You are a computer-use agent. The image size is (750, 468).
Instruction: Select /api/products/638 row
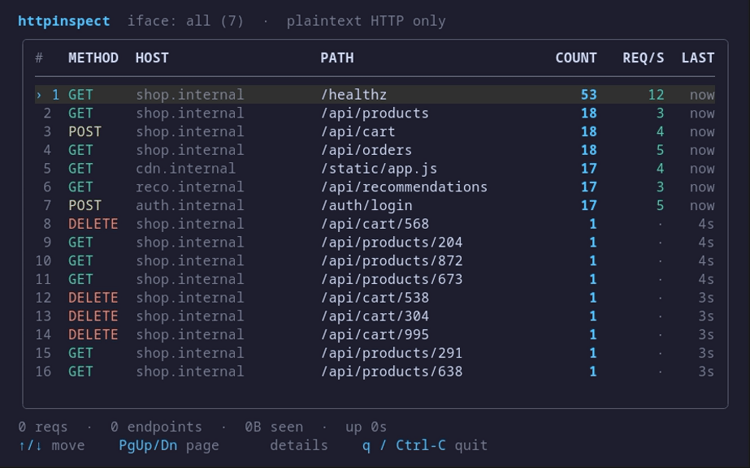375,371
